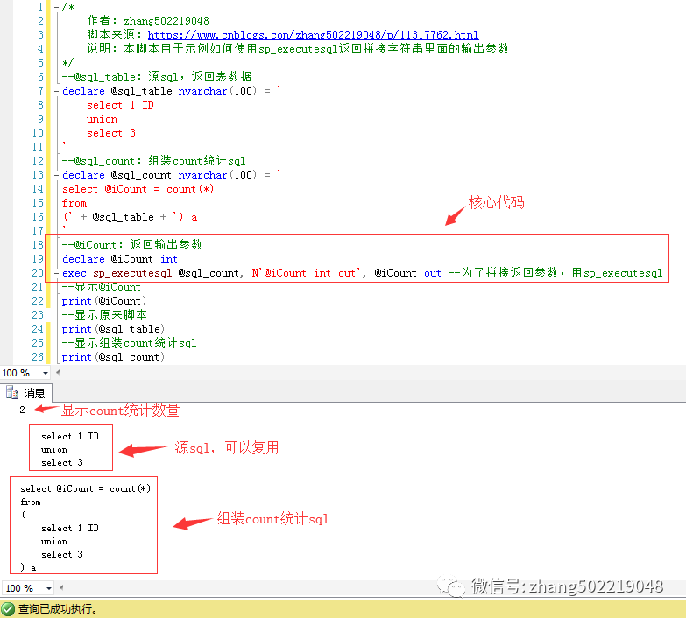The height and width of the screenshot is (618, 686).
Task: Click '@sql_count' argument on line 20
Action: pos(209,273)
